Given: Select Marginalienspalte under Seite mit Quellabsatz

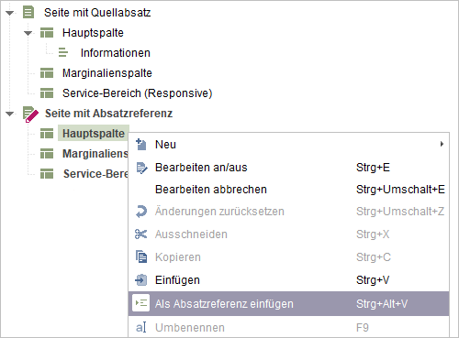Looking at the screenshot, I should pos(107,73).
